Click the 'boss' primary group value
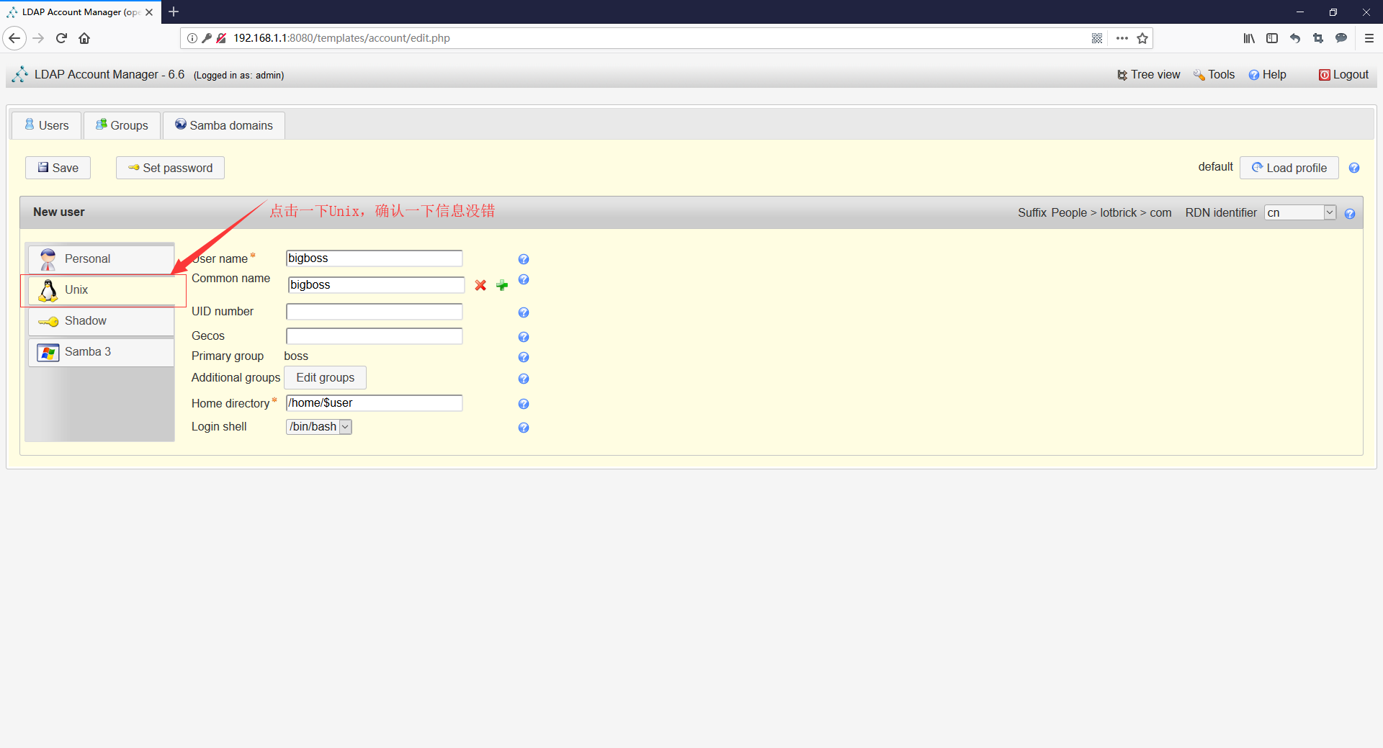 point(296,356)
